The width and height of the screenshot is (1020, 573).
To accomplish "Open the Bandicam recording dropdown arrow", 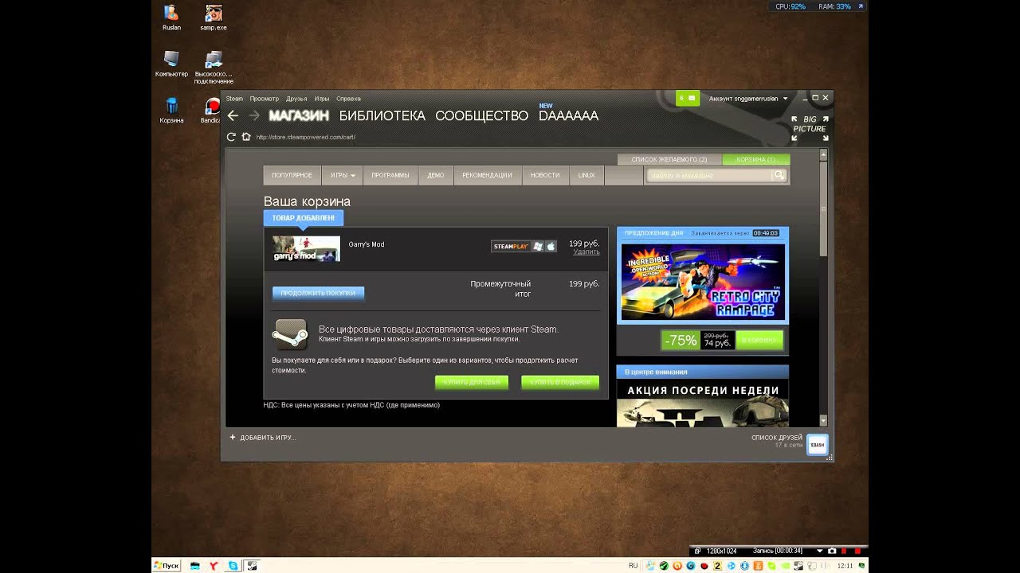I will [819, 551].
